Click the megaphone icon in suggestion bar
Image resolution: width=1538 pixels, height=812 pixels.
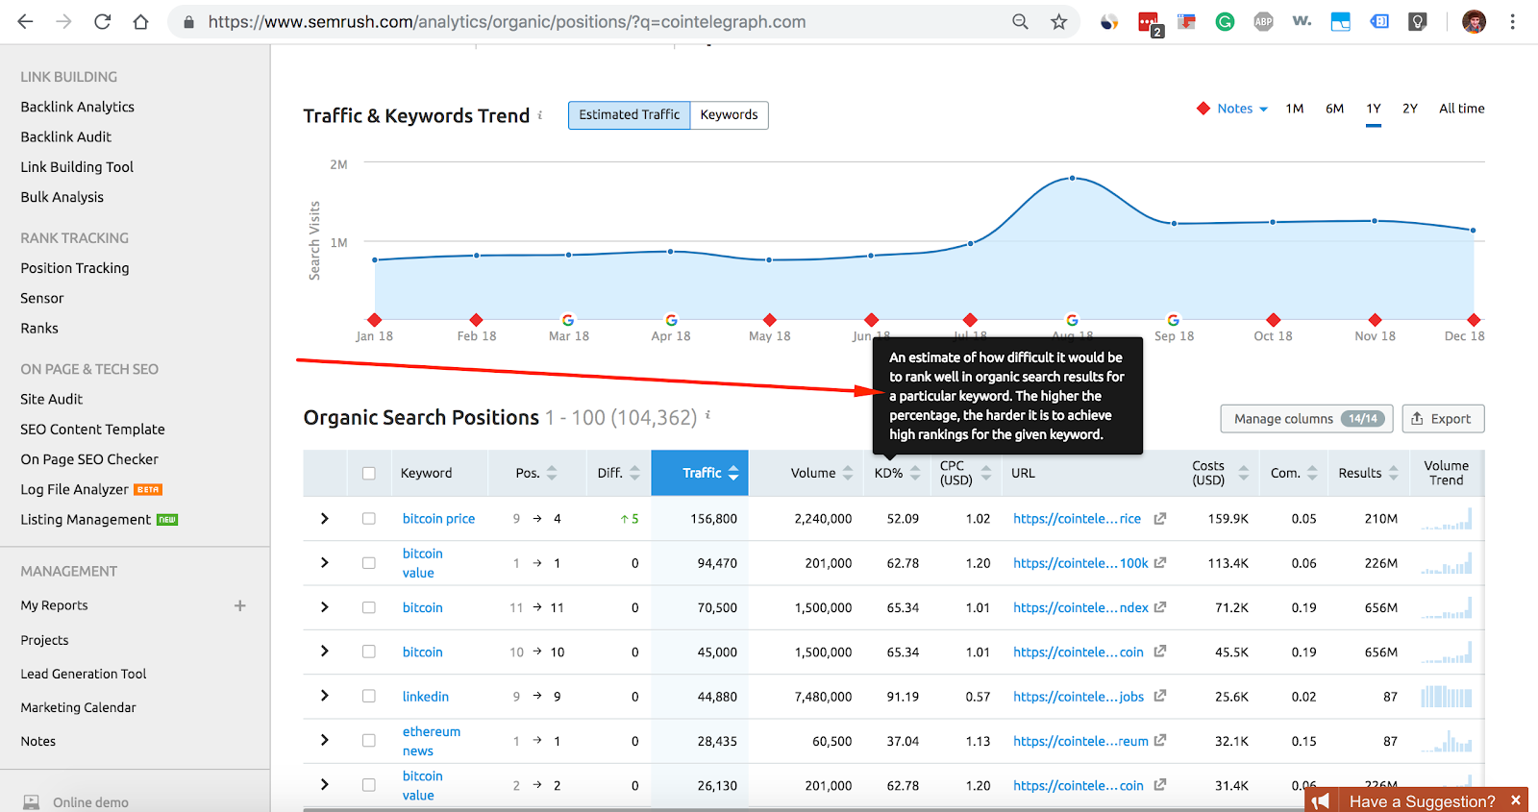pyautogui.click(x=1322, y=800)
